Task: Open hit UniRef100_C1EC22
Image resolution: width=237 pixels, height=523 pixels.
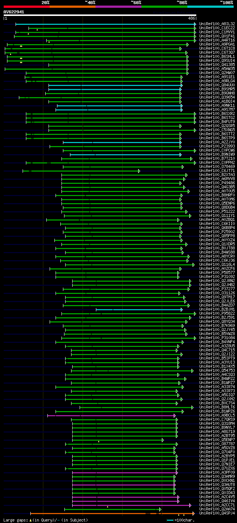Action: [217, 28]
